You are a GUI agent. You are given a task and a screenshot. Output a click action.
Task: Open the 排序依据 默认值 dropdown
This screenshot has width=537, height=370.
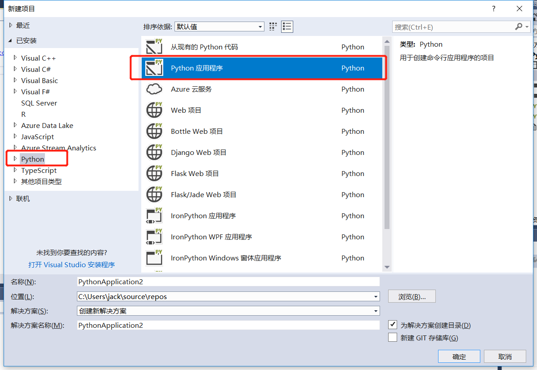(219, 26)
